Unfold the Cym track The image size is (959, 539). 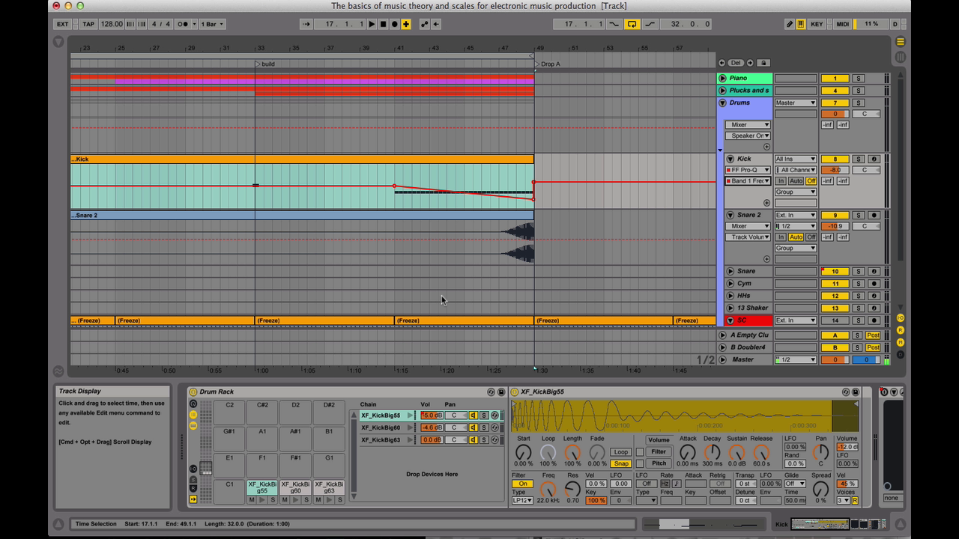pyautogui.click(x=730, y=284)
